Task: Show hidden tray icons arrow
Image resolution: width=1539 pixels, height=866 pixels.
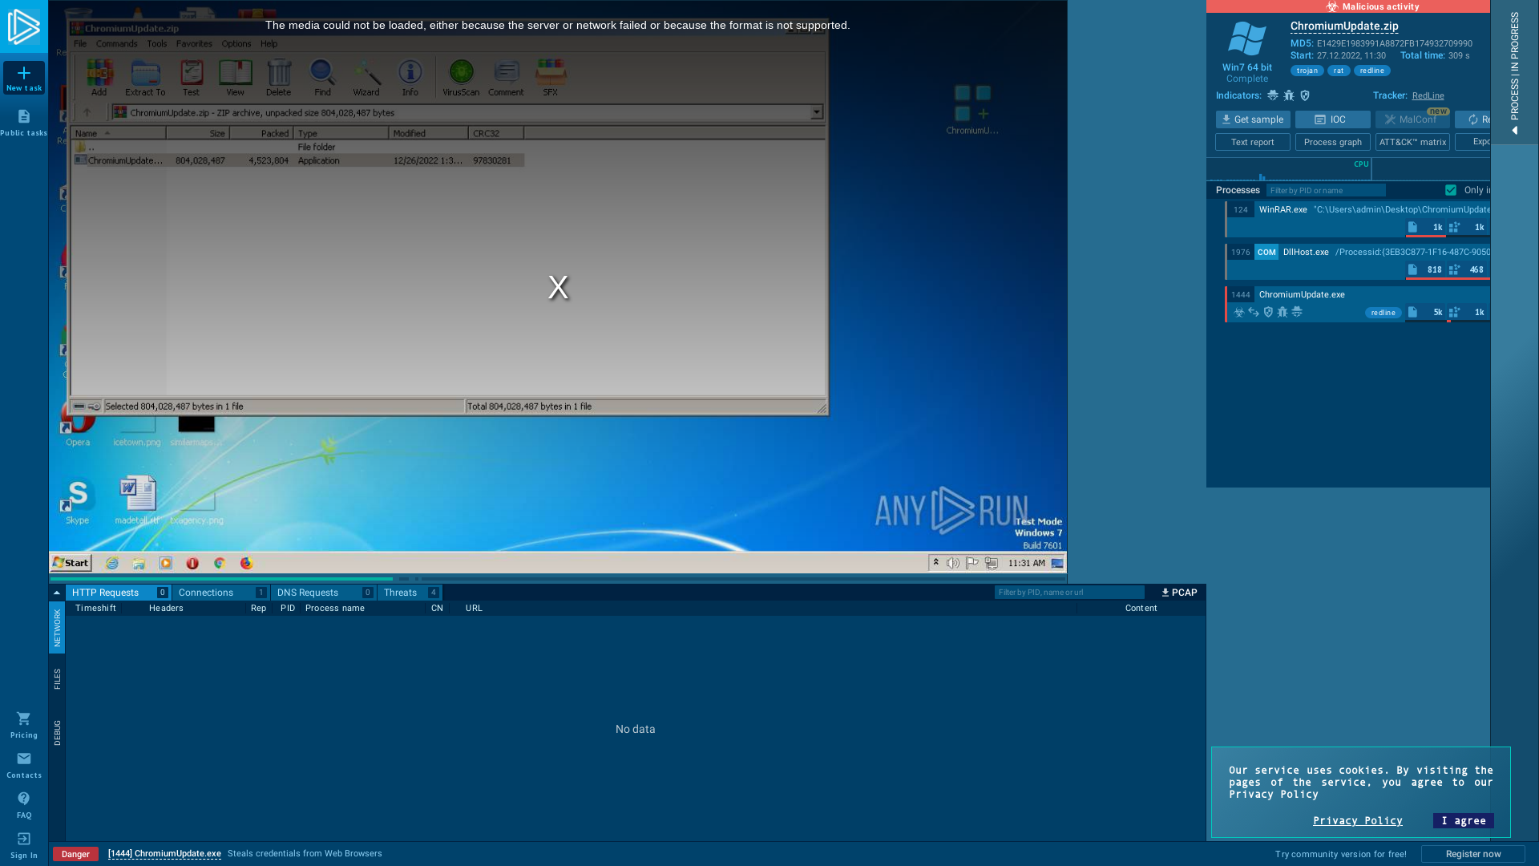Action: [935, 563]
